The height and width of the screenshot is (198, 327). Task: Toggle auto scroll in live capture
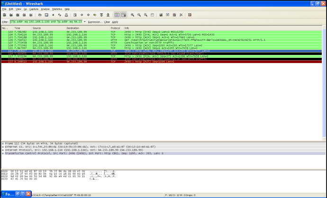point(124,15)
